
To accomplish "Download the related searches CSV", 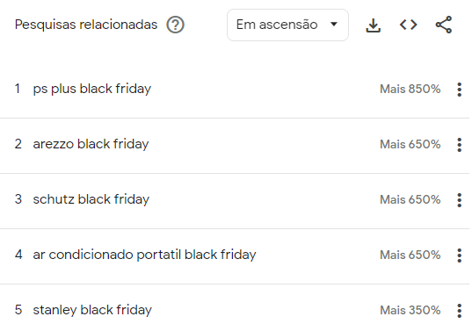I will click(x=374, y=25).
